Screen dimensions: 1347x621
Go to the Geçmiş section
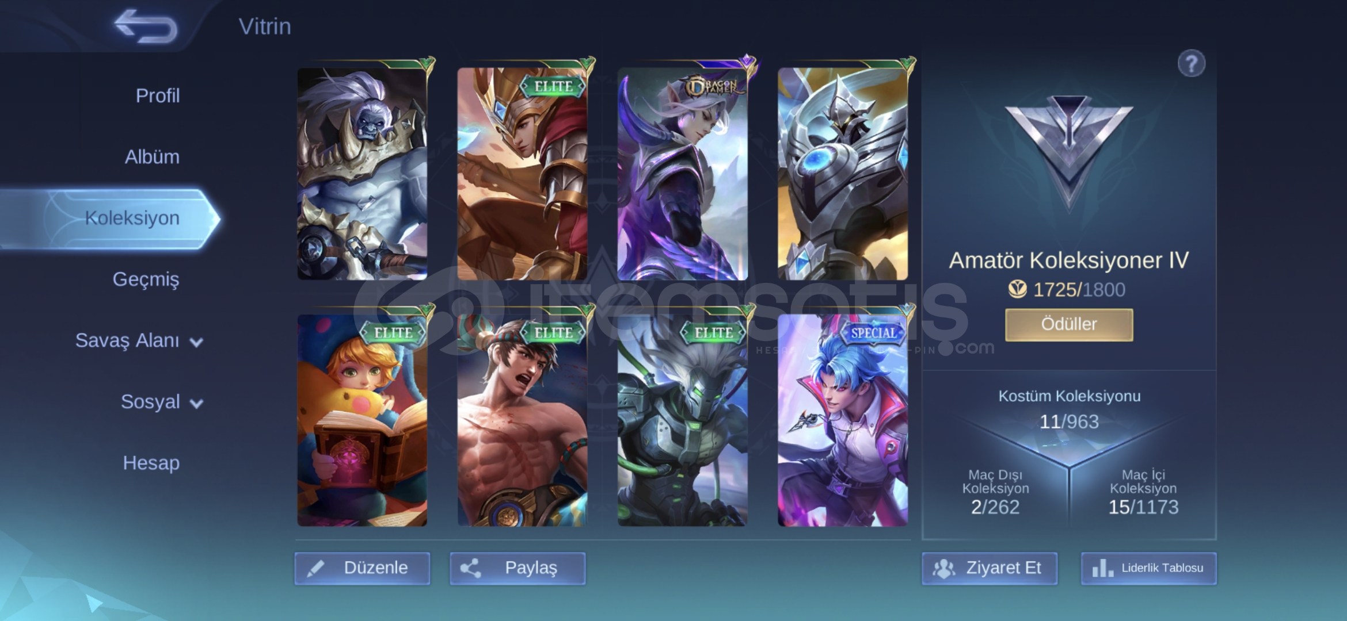[146, 279]
